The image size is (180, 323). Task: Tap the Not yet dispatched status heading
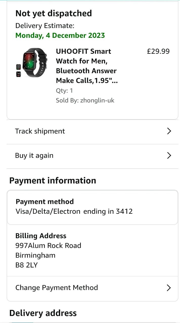click(54, 13)
